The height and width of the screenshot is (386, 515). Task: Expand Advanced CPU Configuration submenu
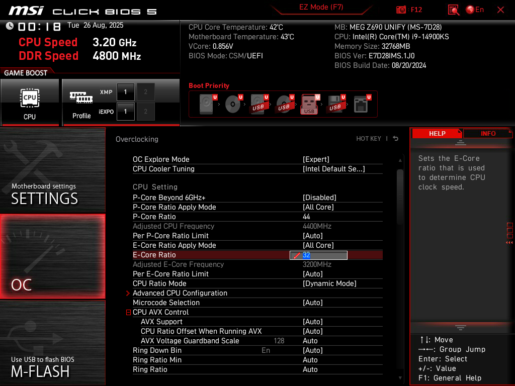[x=180, y=293]
